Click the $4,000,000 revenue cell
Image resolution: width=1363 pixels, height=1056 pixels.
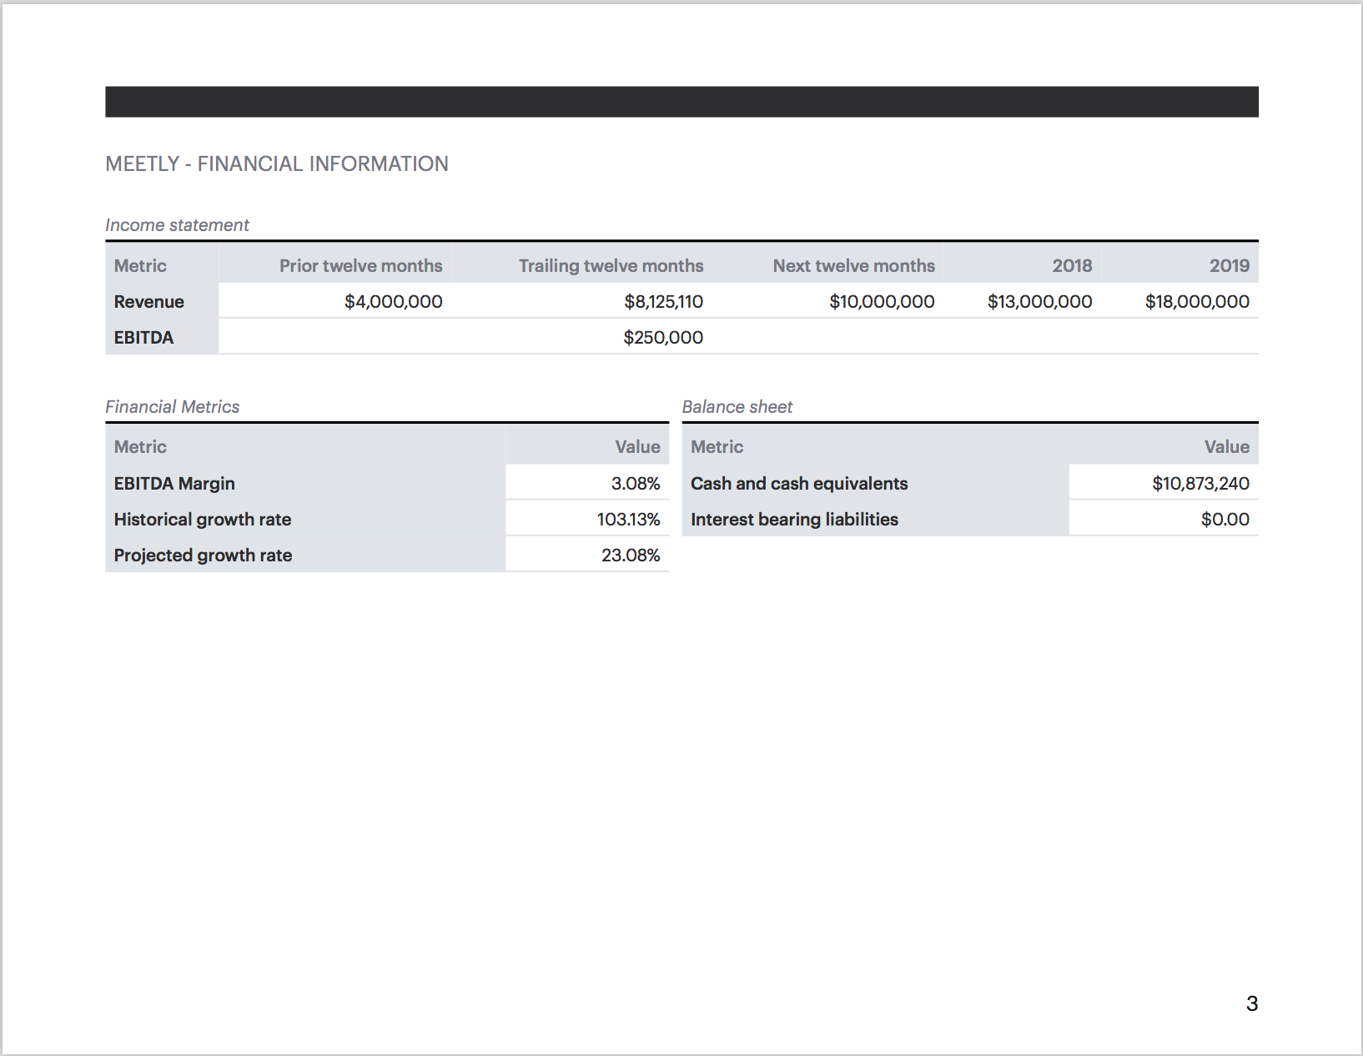[394, 301]
